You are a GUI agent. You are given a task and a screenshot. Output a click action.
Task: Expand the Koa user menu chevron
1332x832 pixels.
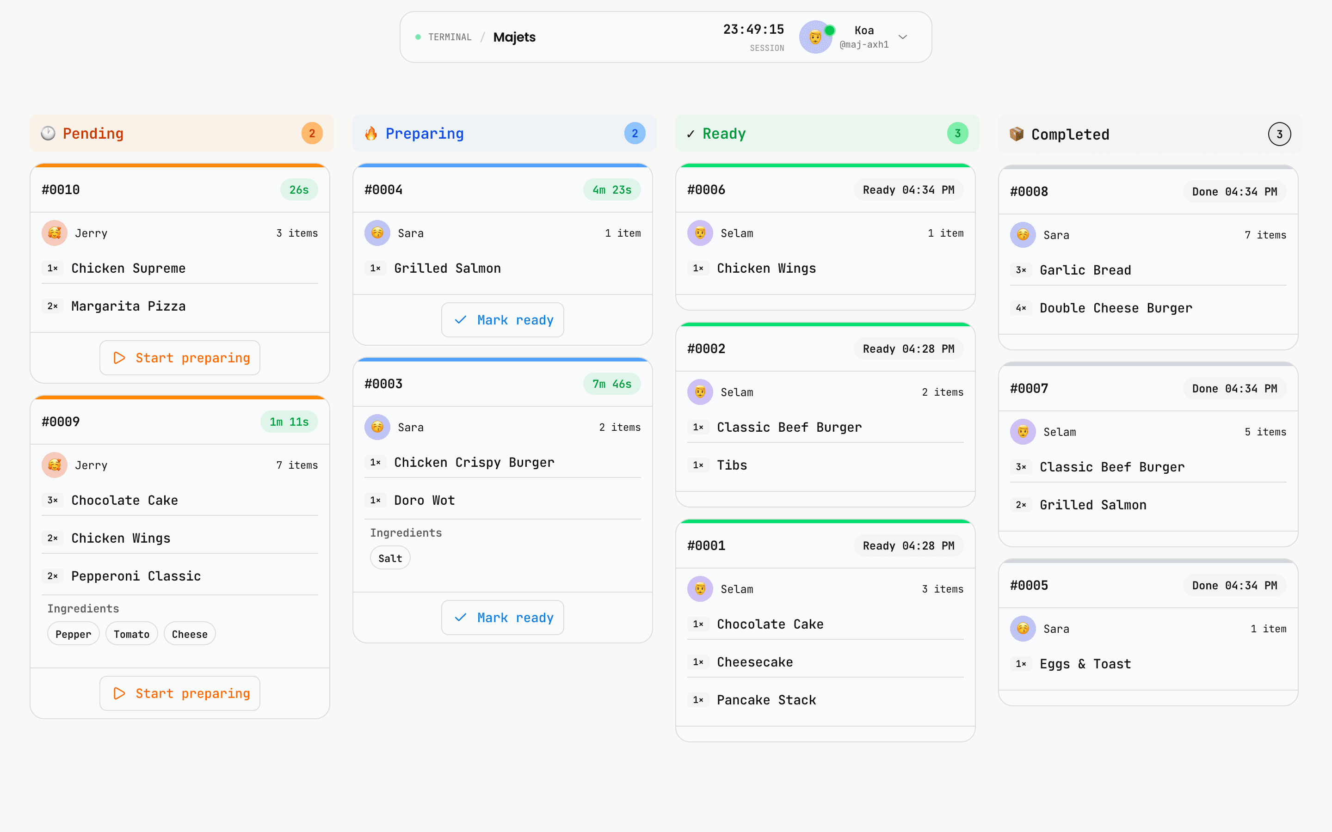[903, 37]
